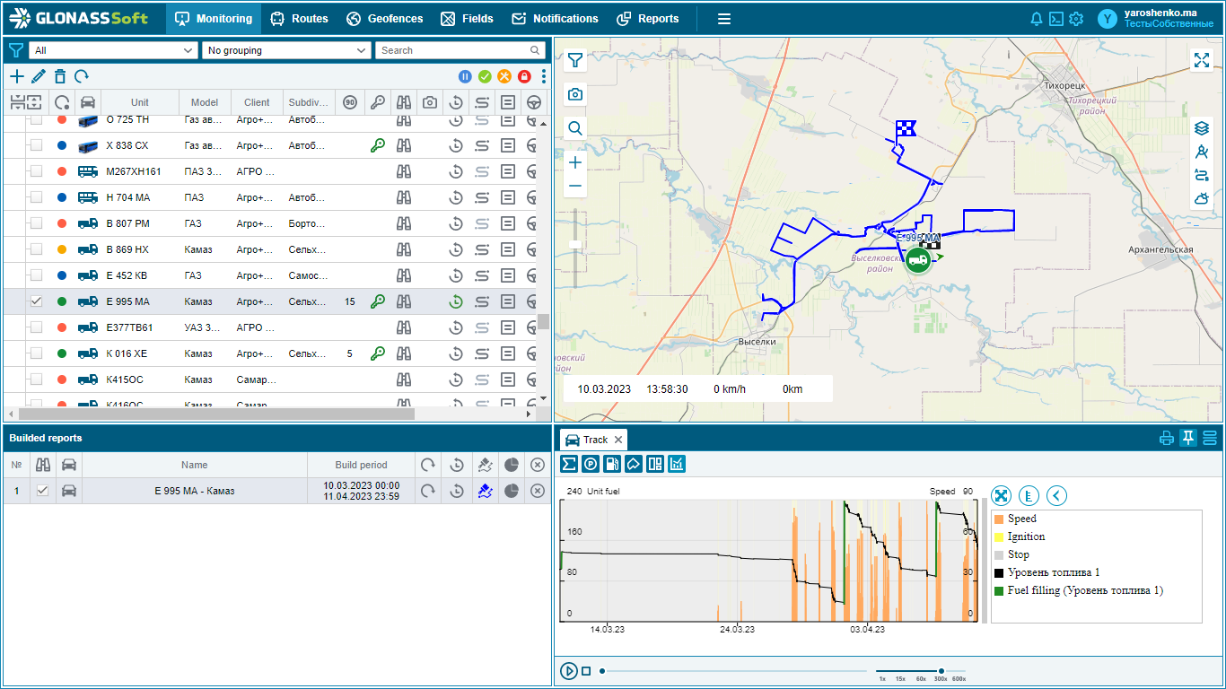Click the report list icon for К 016 ХЕ
The image size is (1226, 689).
[x=508, y=353]
